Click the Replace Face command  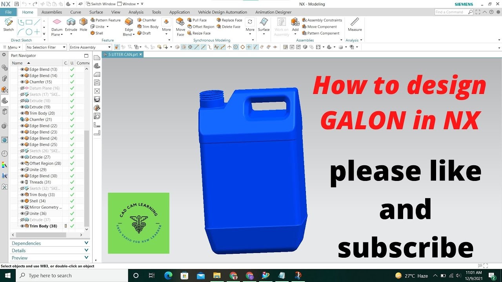click(229, 20)
